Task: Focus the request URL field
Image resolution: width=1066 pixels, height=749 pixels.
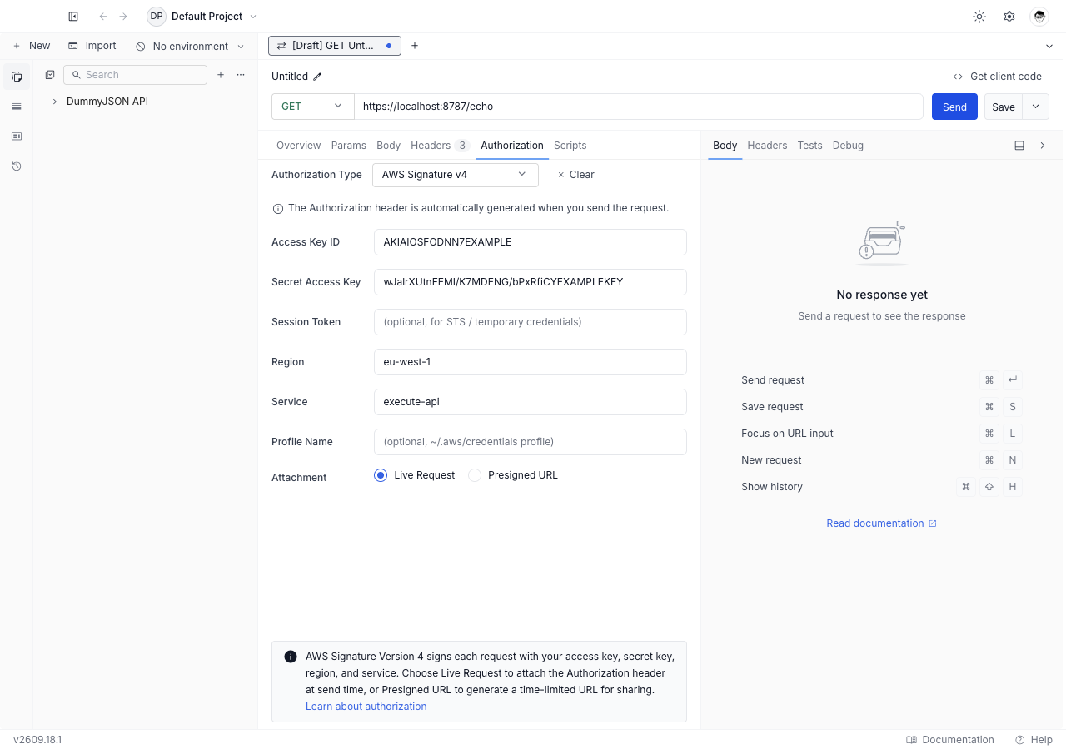Action: [x=638, y=107]
